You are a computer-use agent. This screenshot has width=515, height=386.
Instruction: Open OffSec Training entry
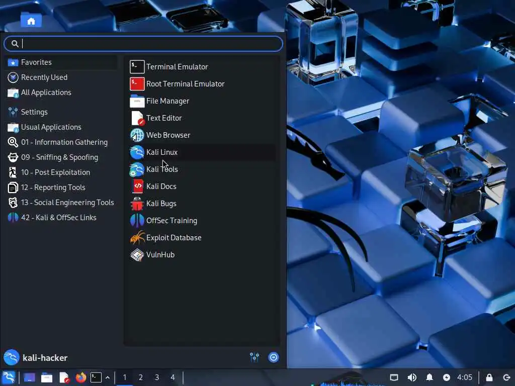point(202,220)
